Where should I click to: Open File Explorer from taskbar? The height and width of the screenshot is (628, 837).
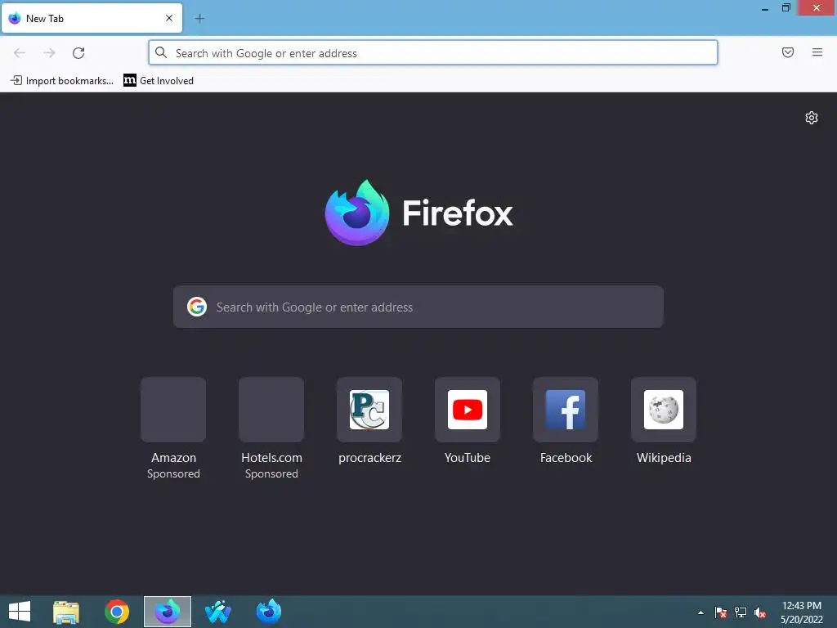coord(66,612)
